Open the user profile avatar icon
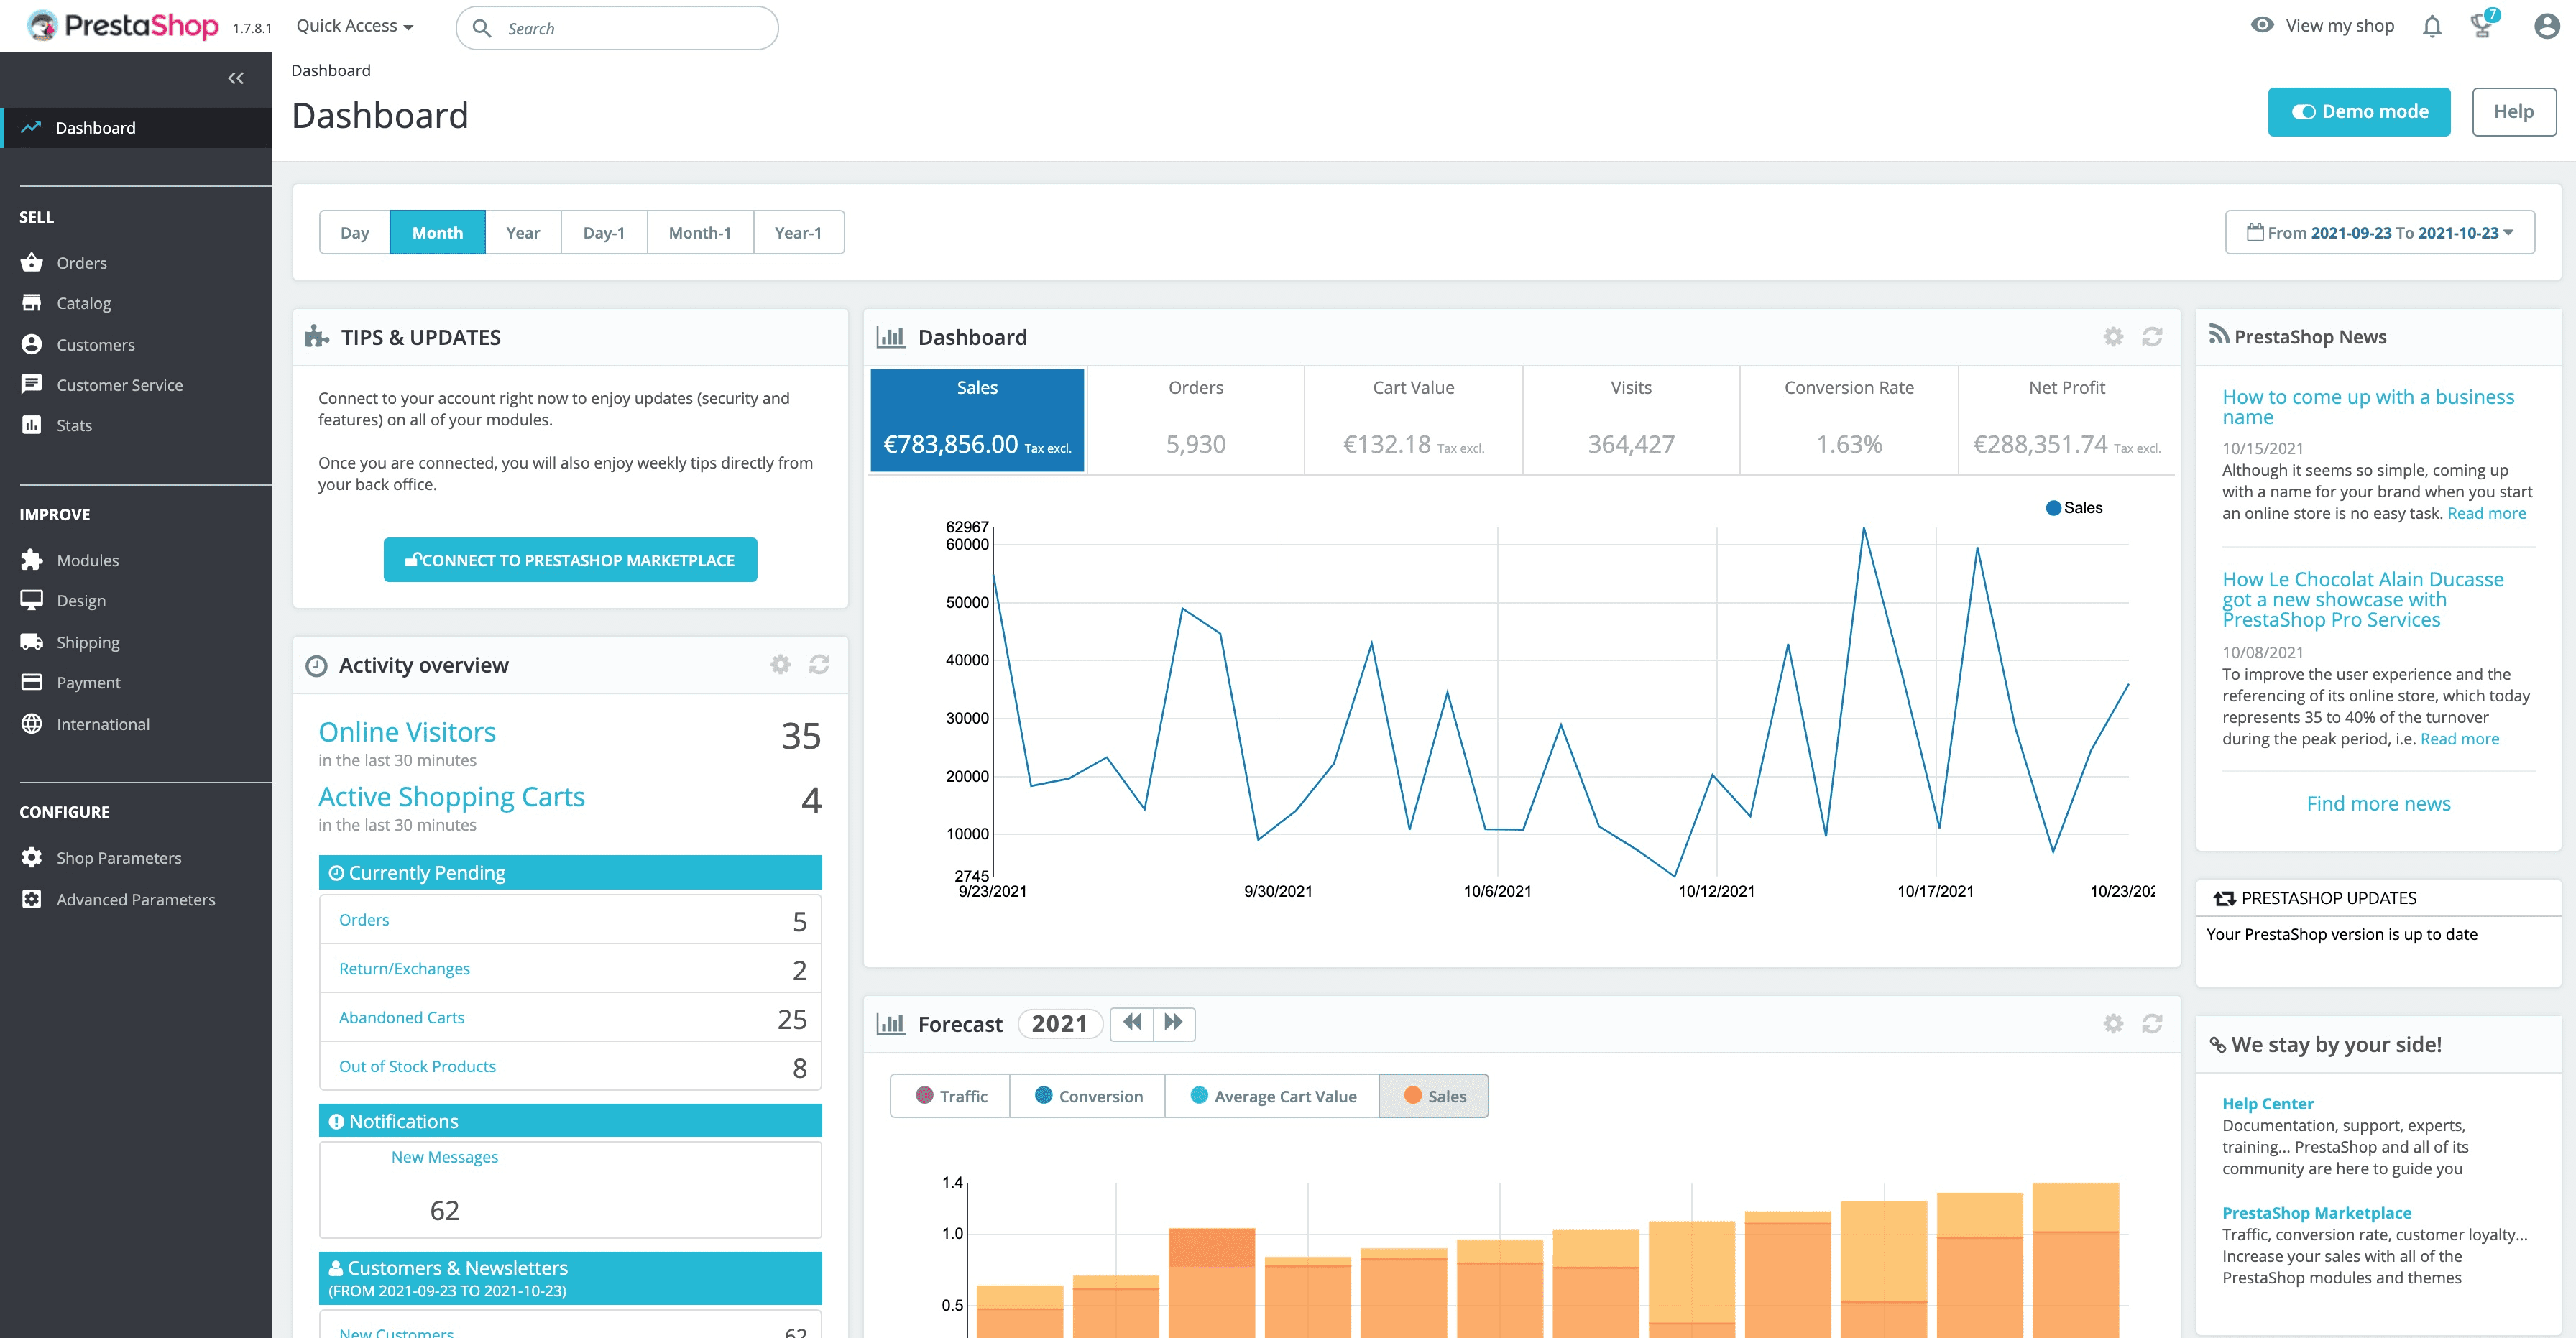2576x1338 pixels. (2546, 27)
